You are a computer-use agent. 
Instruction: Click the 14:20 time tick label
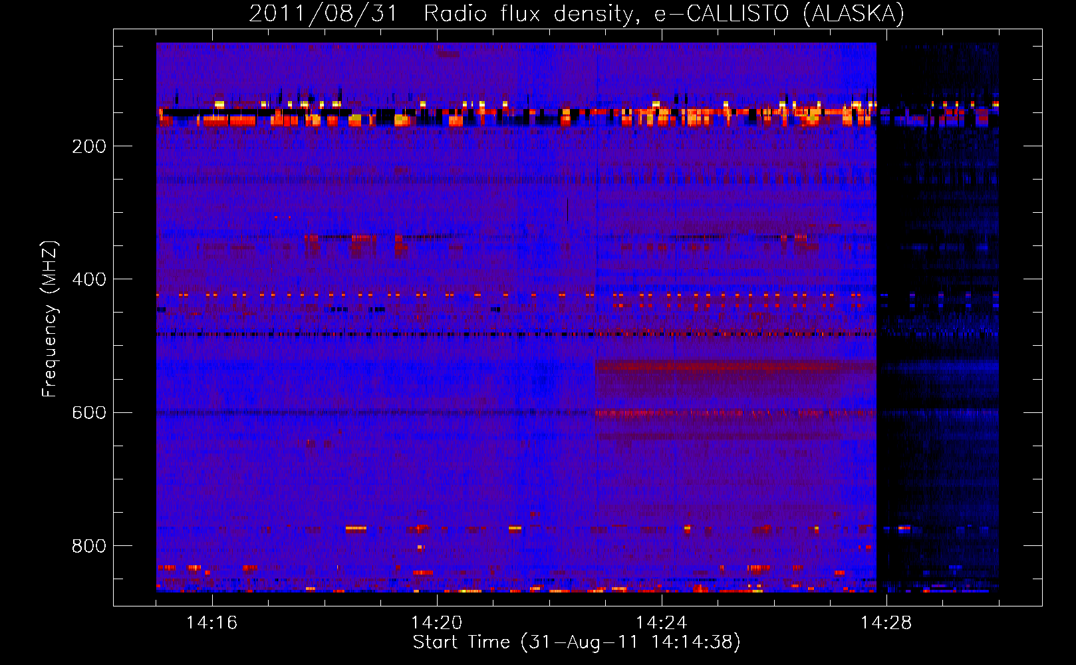pyautogui.click(x=436, y=622)
